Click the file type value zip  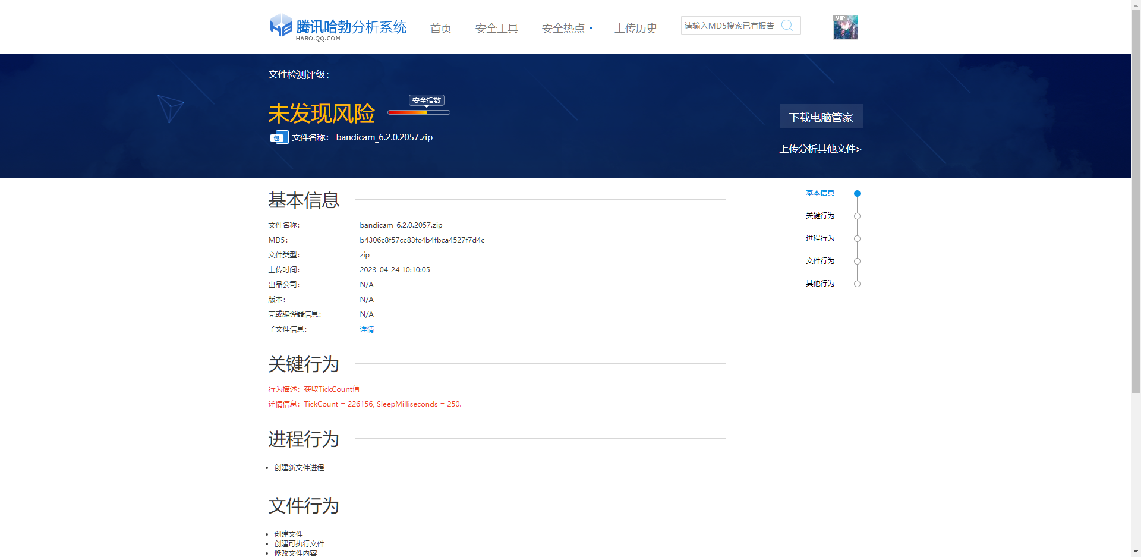[364, 255]
